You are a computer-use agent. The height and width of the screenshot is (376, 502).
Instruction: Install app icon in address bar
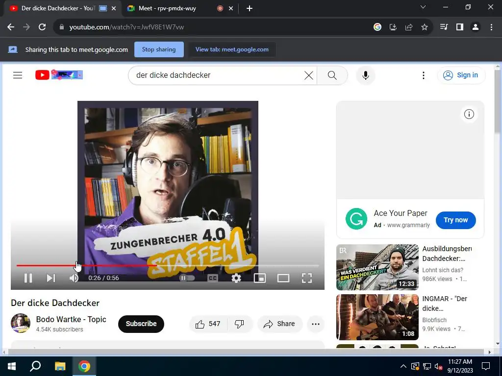click(x=393, y=27)
